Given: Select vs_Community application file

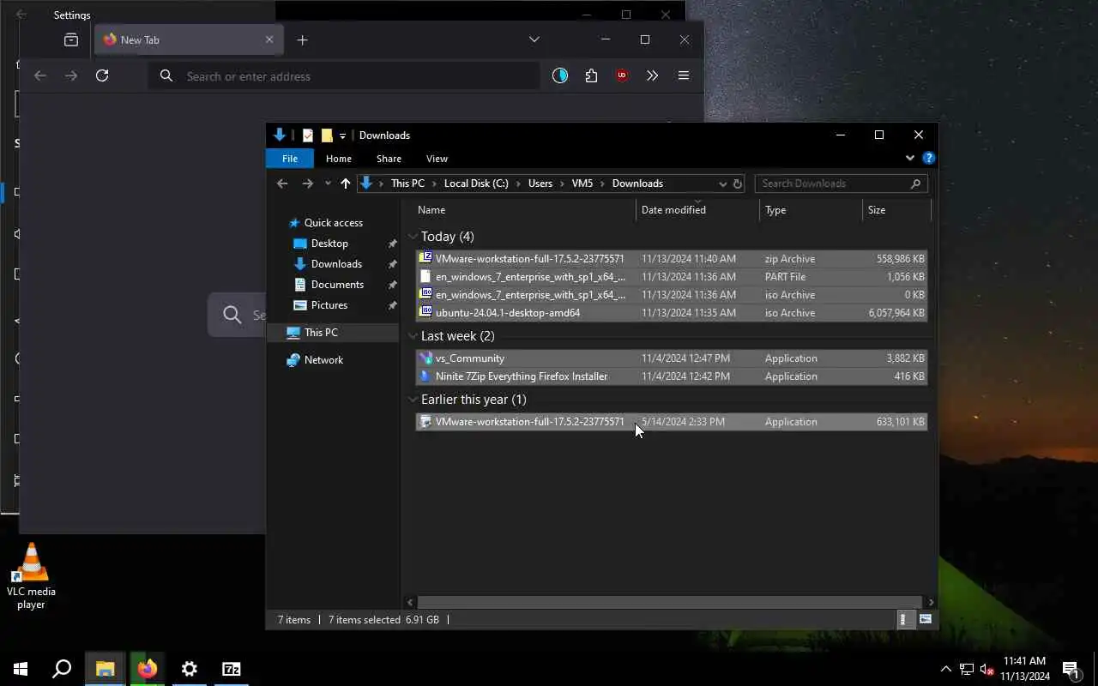Looking at the screenshot, I should [671, 358].
